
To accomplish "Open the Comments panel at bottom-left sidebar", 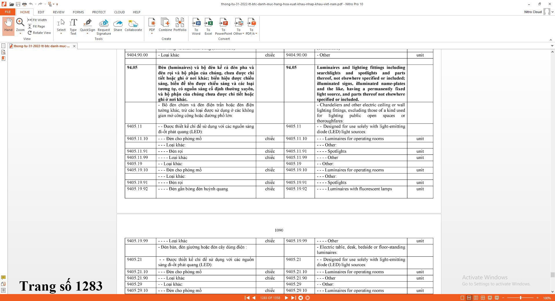I will (x=3, y=278).
